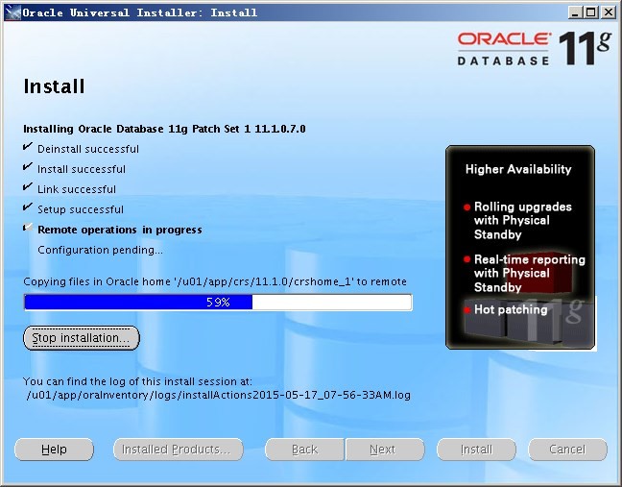Image resolution: width=622 pixels, height=487 pixels.
Task: Maximize the Oracle Universal Installer window
Action: pyautogui.click(x=590, y=12)
